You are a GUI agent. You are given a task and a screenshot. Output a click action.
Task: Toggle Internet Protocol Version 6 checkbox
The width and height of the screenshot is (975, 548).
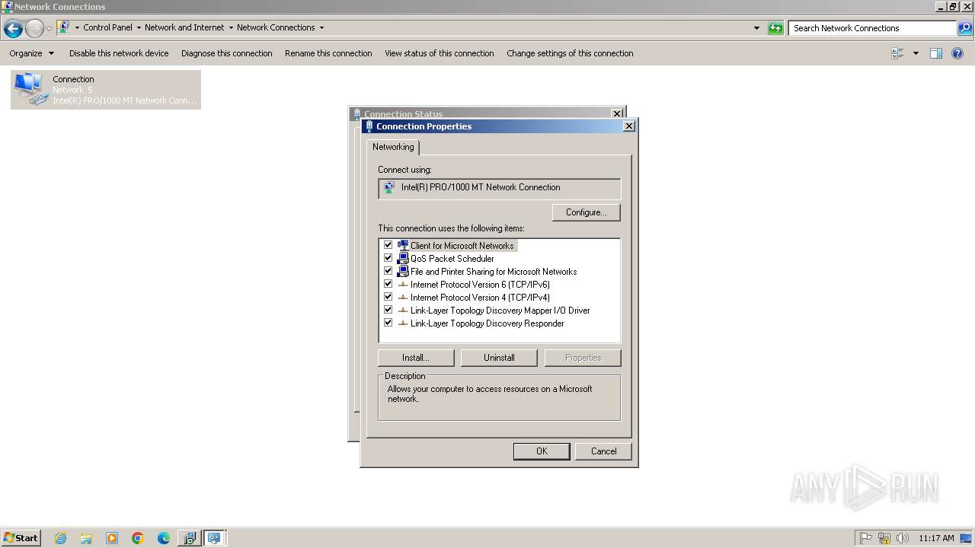click(388, 284)
